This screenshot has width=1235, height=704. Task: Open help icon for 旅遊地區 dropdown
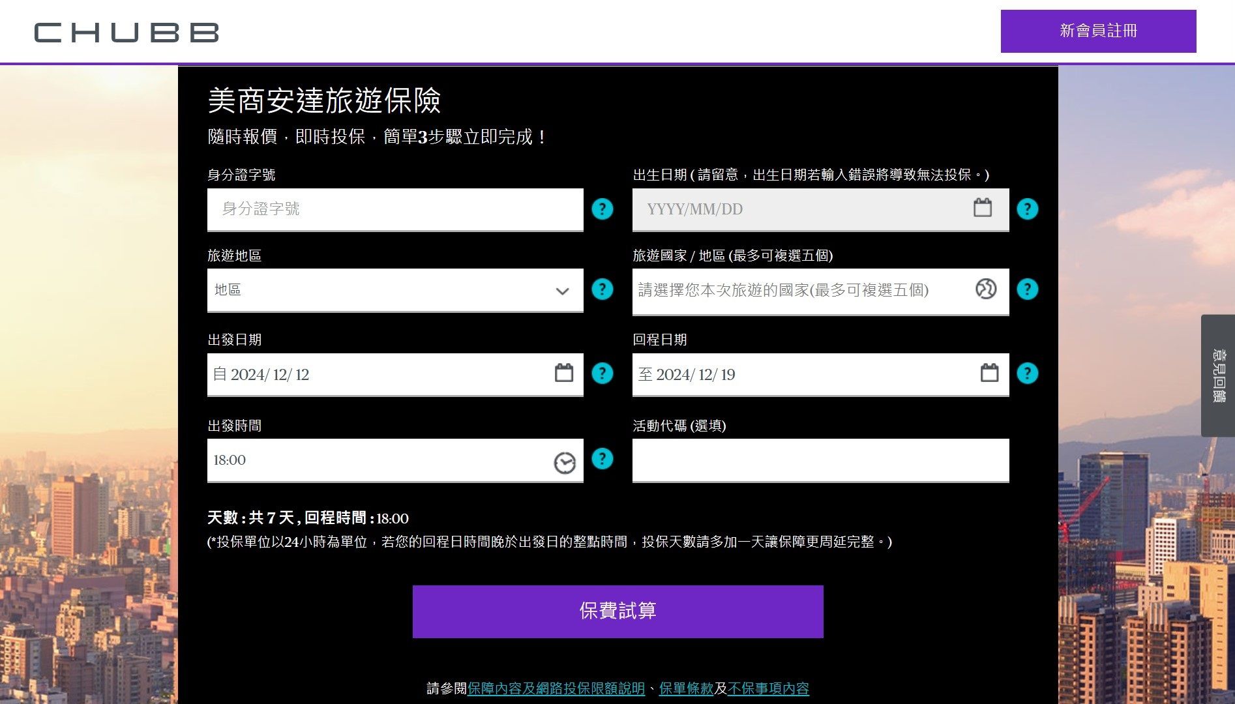(602, 289)
